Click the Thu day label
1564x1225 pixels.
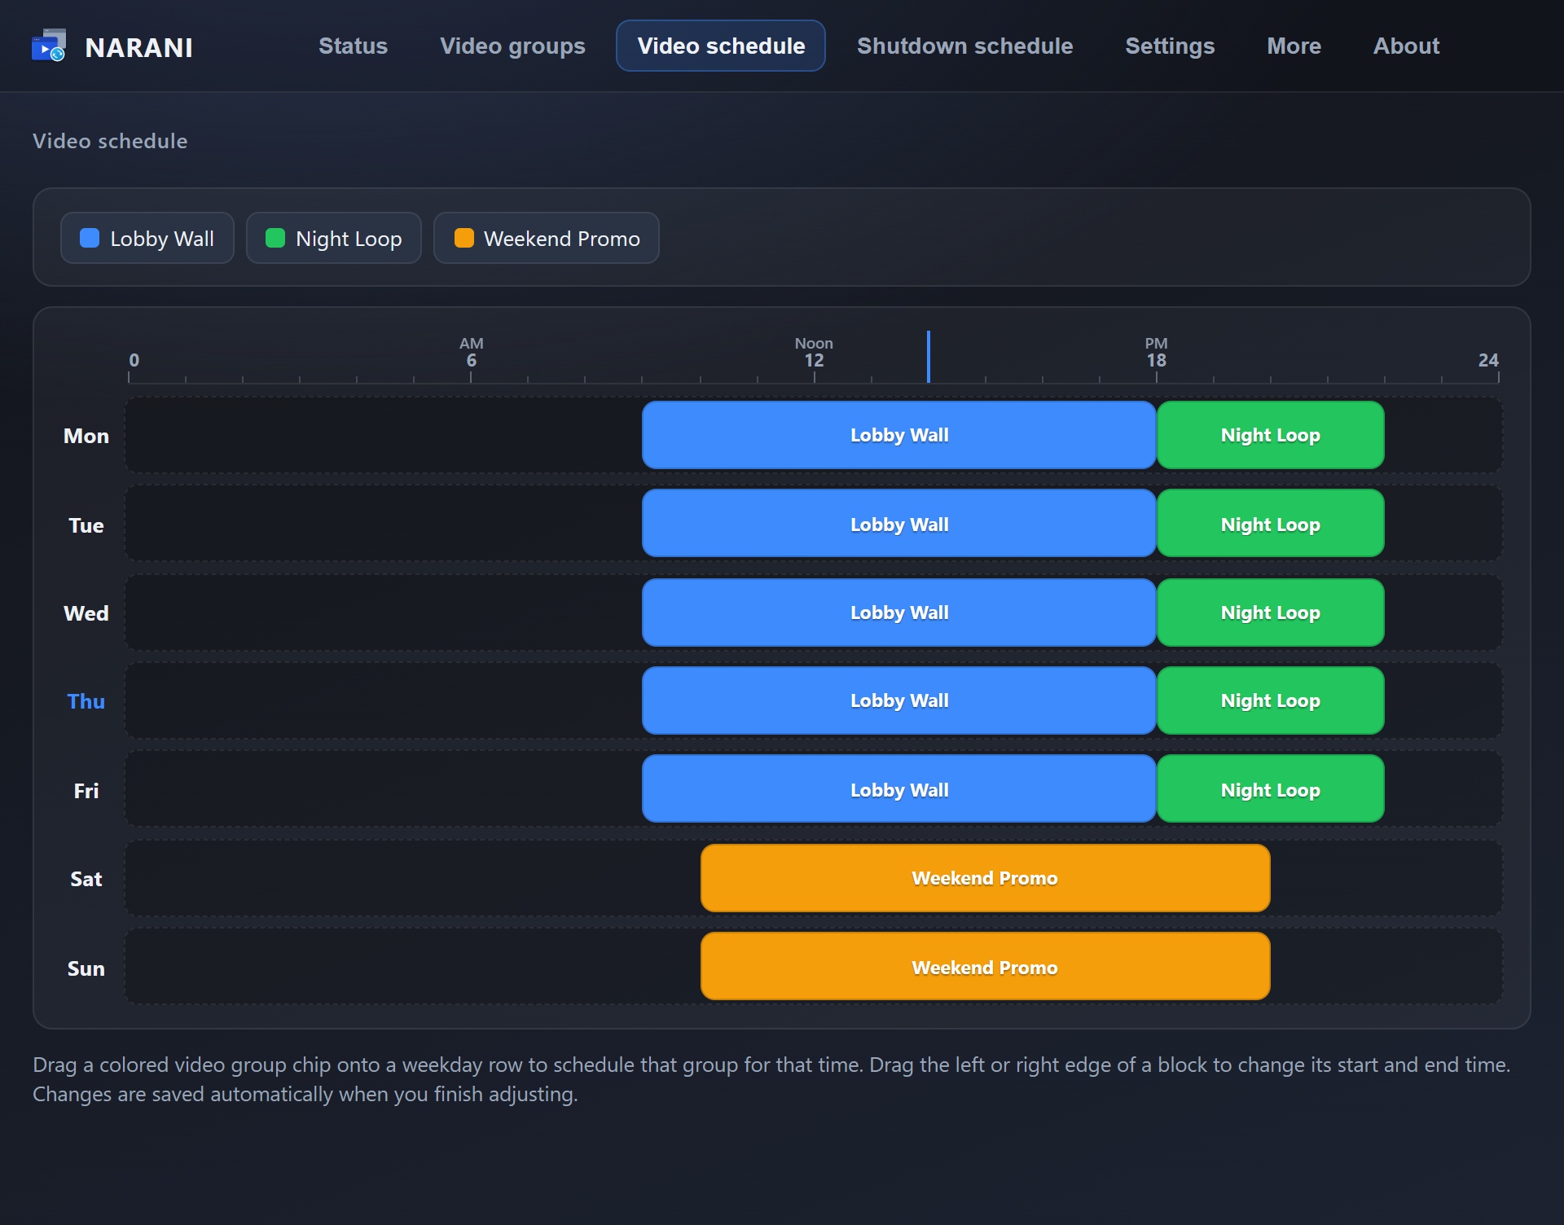86,701
